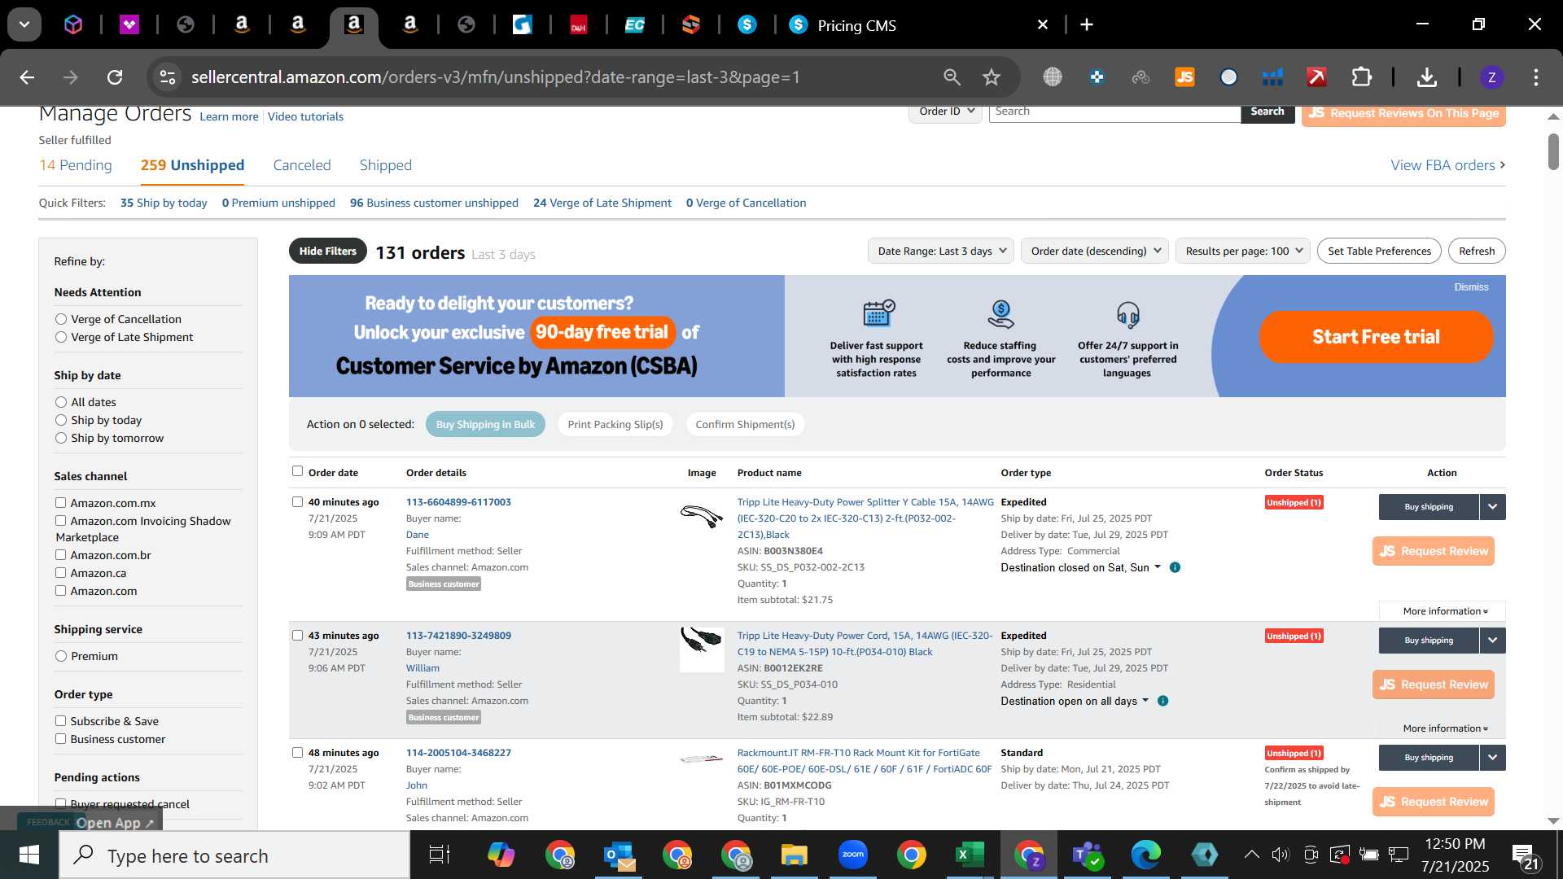This screenshot has height=879, width=1563.
Task: Switch to the 14 Pending tab
Action: tap(76, 165)
